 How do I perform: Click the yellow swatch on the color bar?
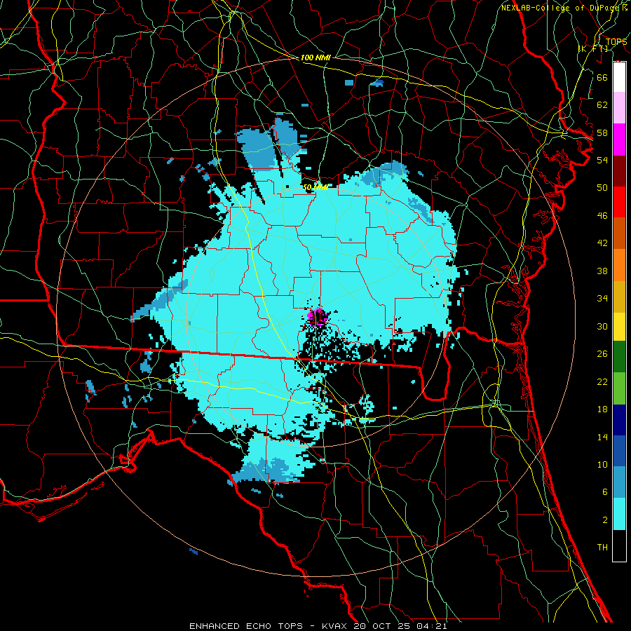619,326
